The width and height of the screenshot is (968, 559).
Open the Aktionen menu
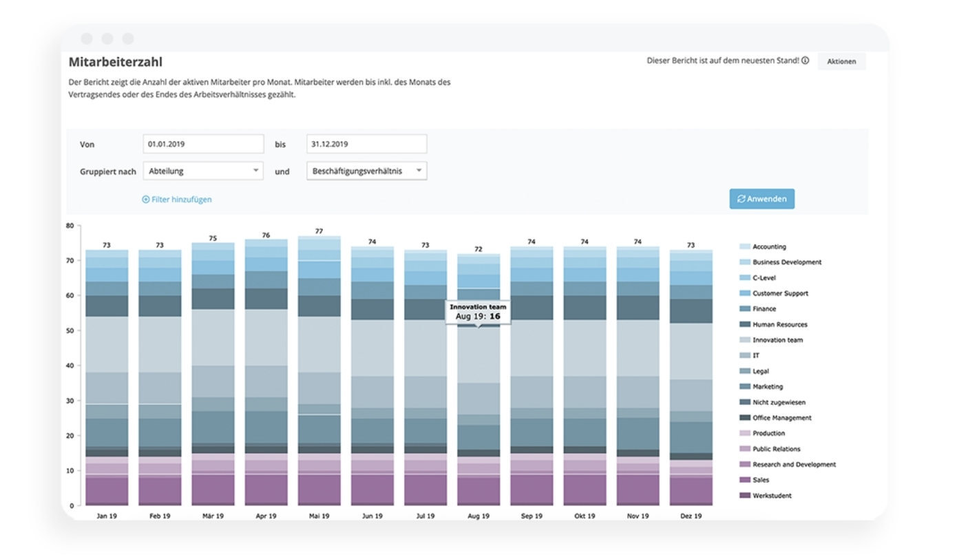(841, 61)
